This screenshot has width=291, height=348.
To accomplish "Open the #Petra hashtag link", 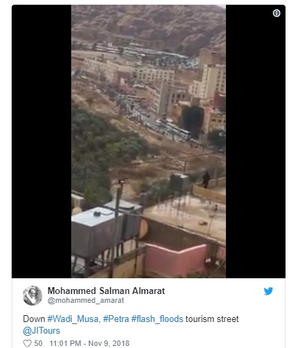I will coord(116,319).
